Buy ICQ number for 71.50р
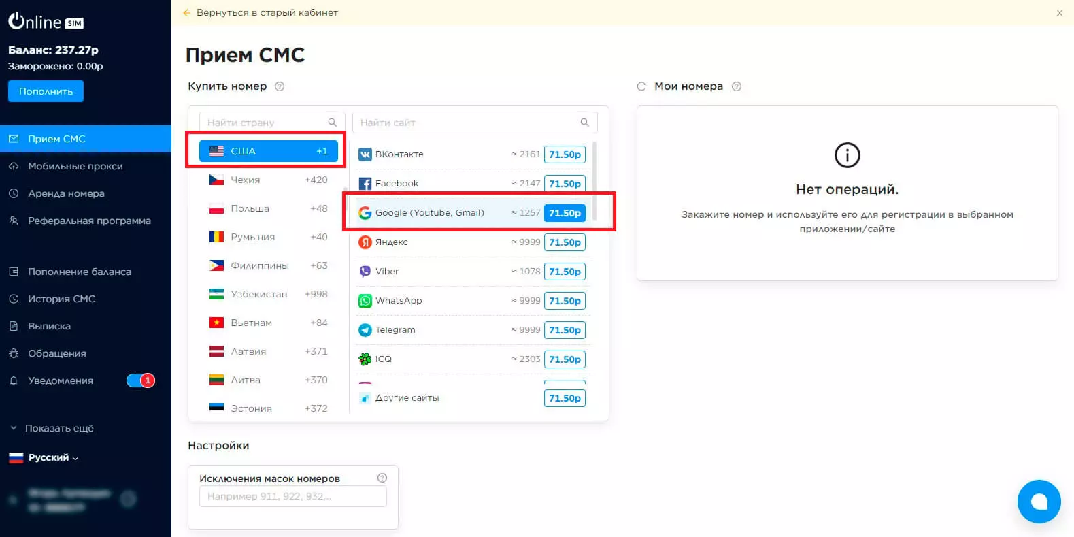Image resolution: width=1074 pixels, height=537 pixels. (x=565, y=359)
